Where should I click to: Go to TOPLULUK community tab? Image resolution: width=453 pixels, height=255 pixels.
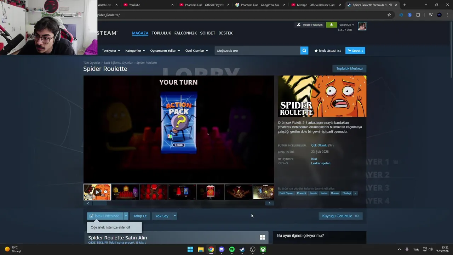click(x=161, y=33)
